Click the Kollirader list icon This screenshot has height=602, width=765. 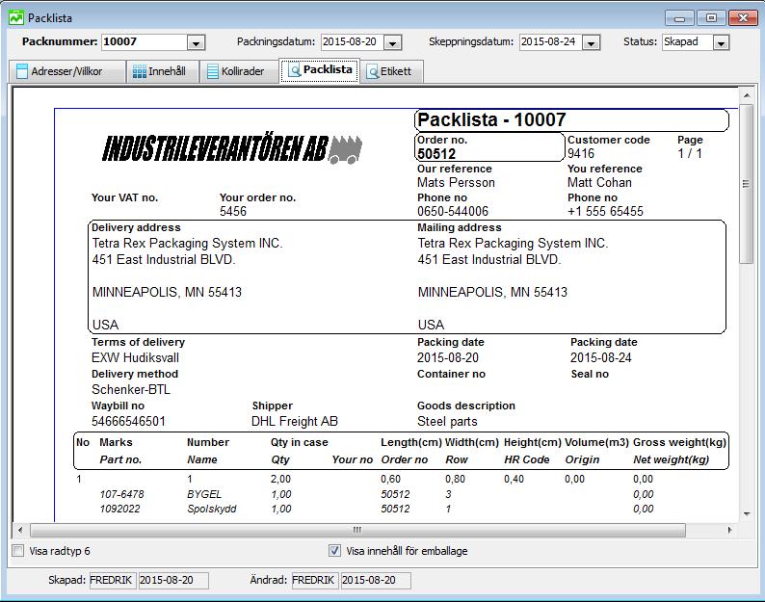click(213, 71)
